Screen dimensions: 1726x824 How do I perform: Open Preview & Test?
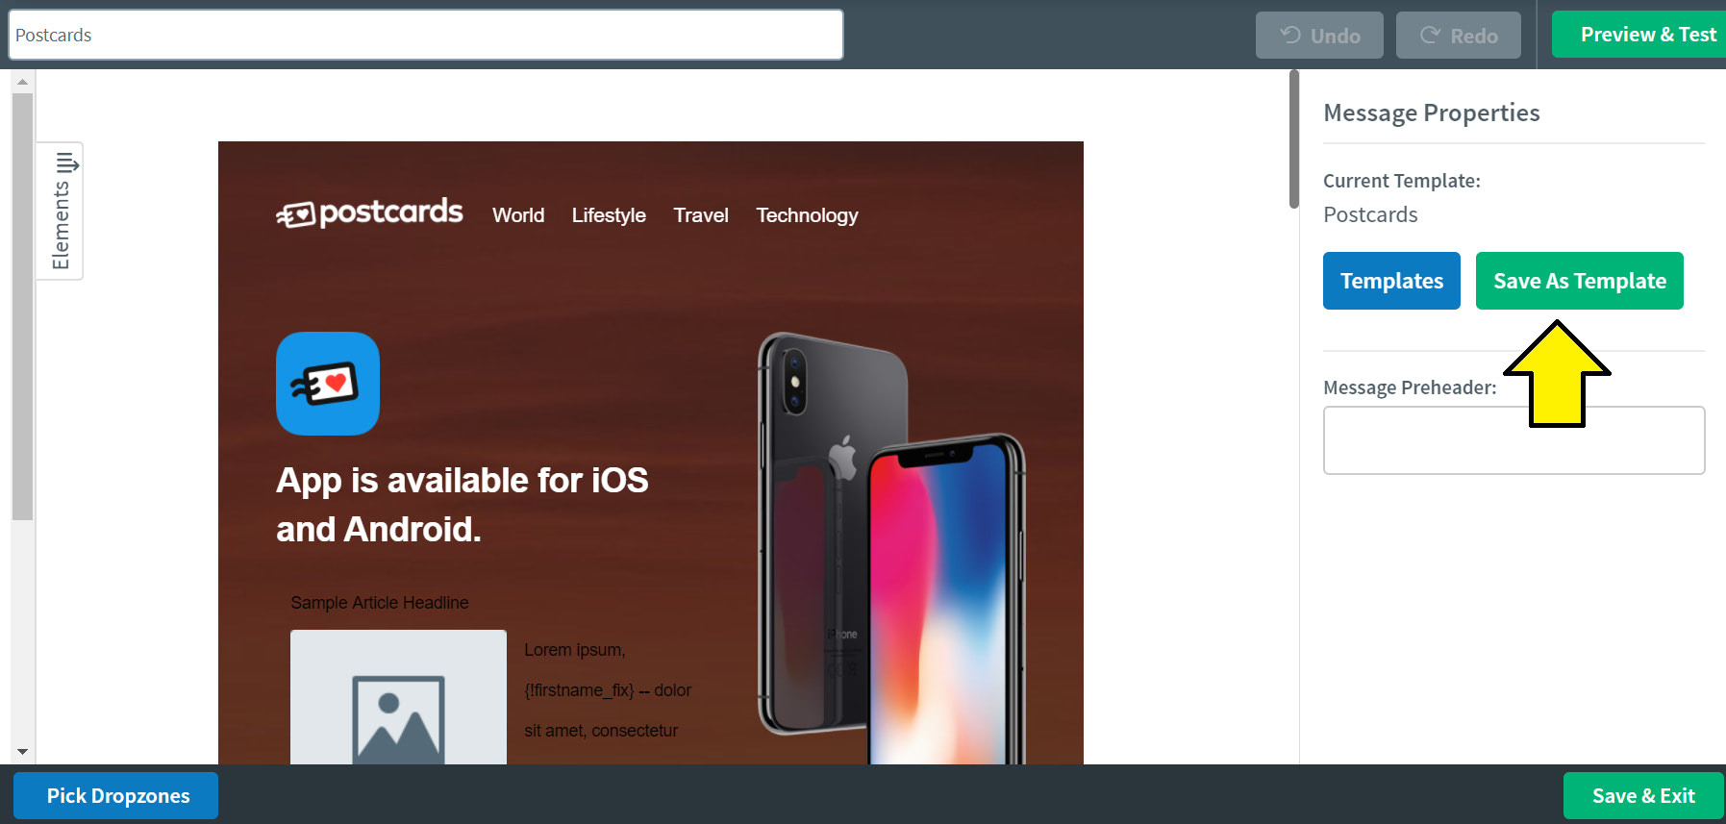coord(1638,35)
